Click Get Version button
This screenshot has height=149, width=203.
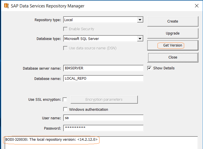pyautogui.click(x=173, y=45)
